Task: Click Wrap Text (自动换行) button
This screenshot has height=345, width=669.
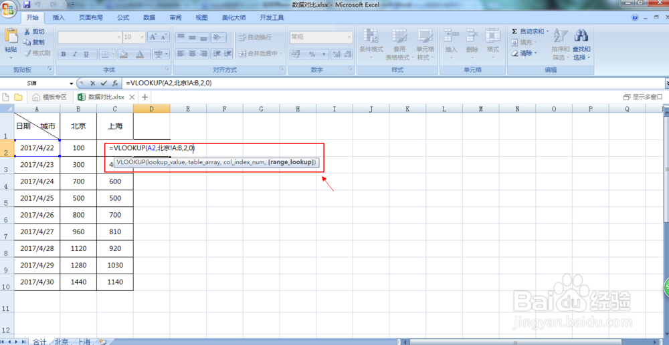Action: tap(255, 37)
